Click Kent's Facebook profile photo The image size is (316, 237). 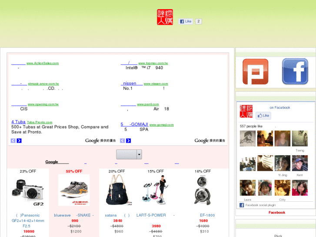(300, 163)
